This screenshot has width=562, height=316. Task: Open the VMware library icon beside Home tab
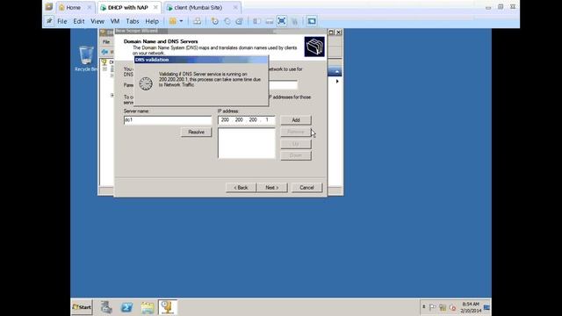pos(49,7)
